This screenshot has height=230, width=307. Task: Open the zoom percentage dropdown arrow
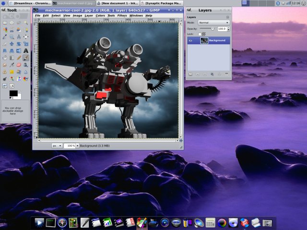point(77,146)
